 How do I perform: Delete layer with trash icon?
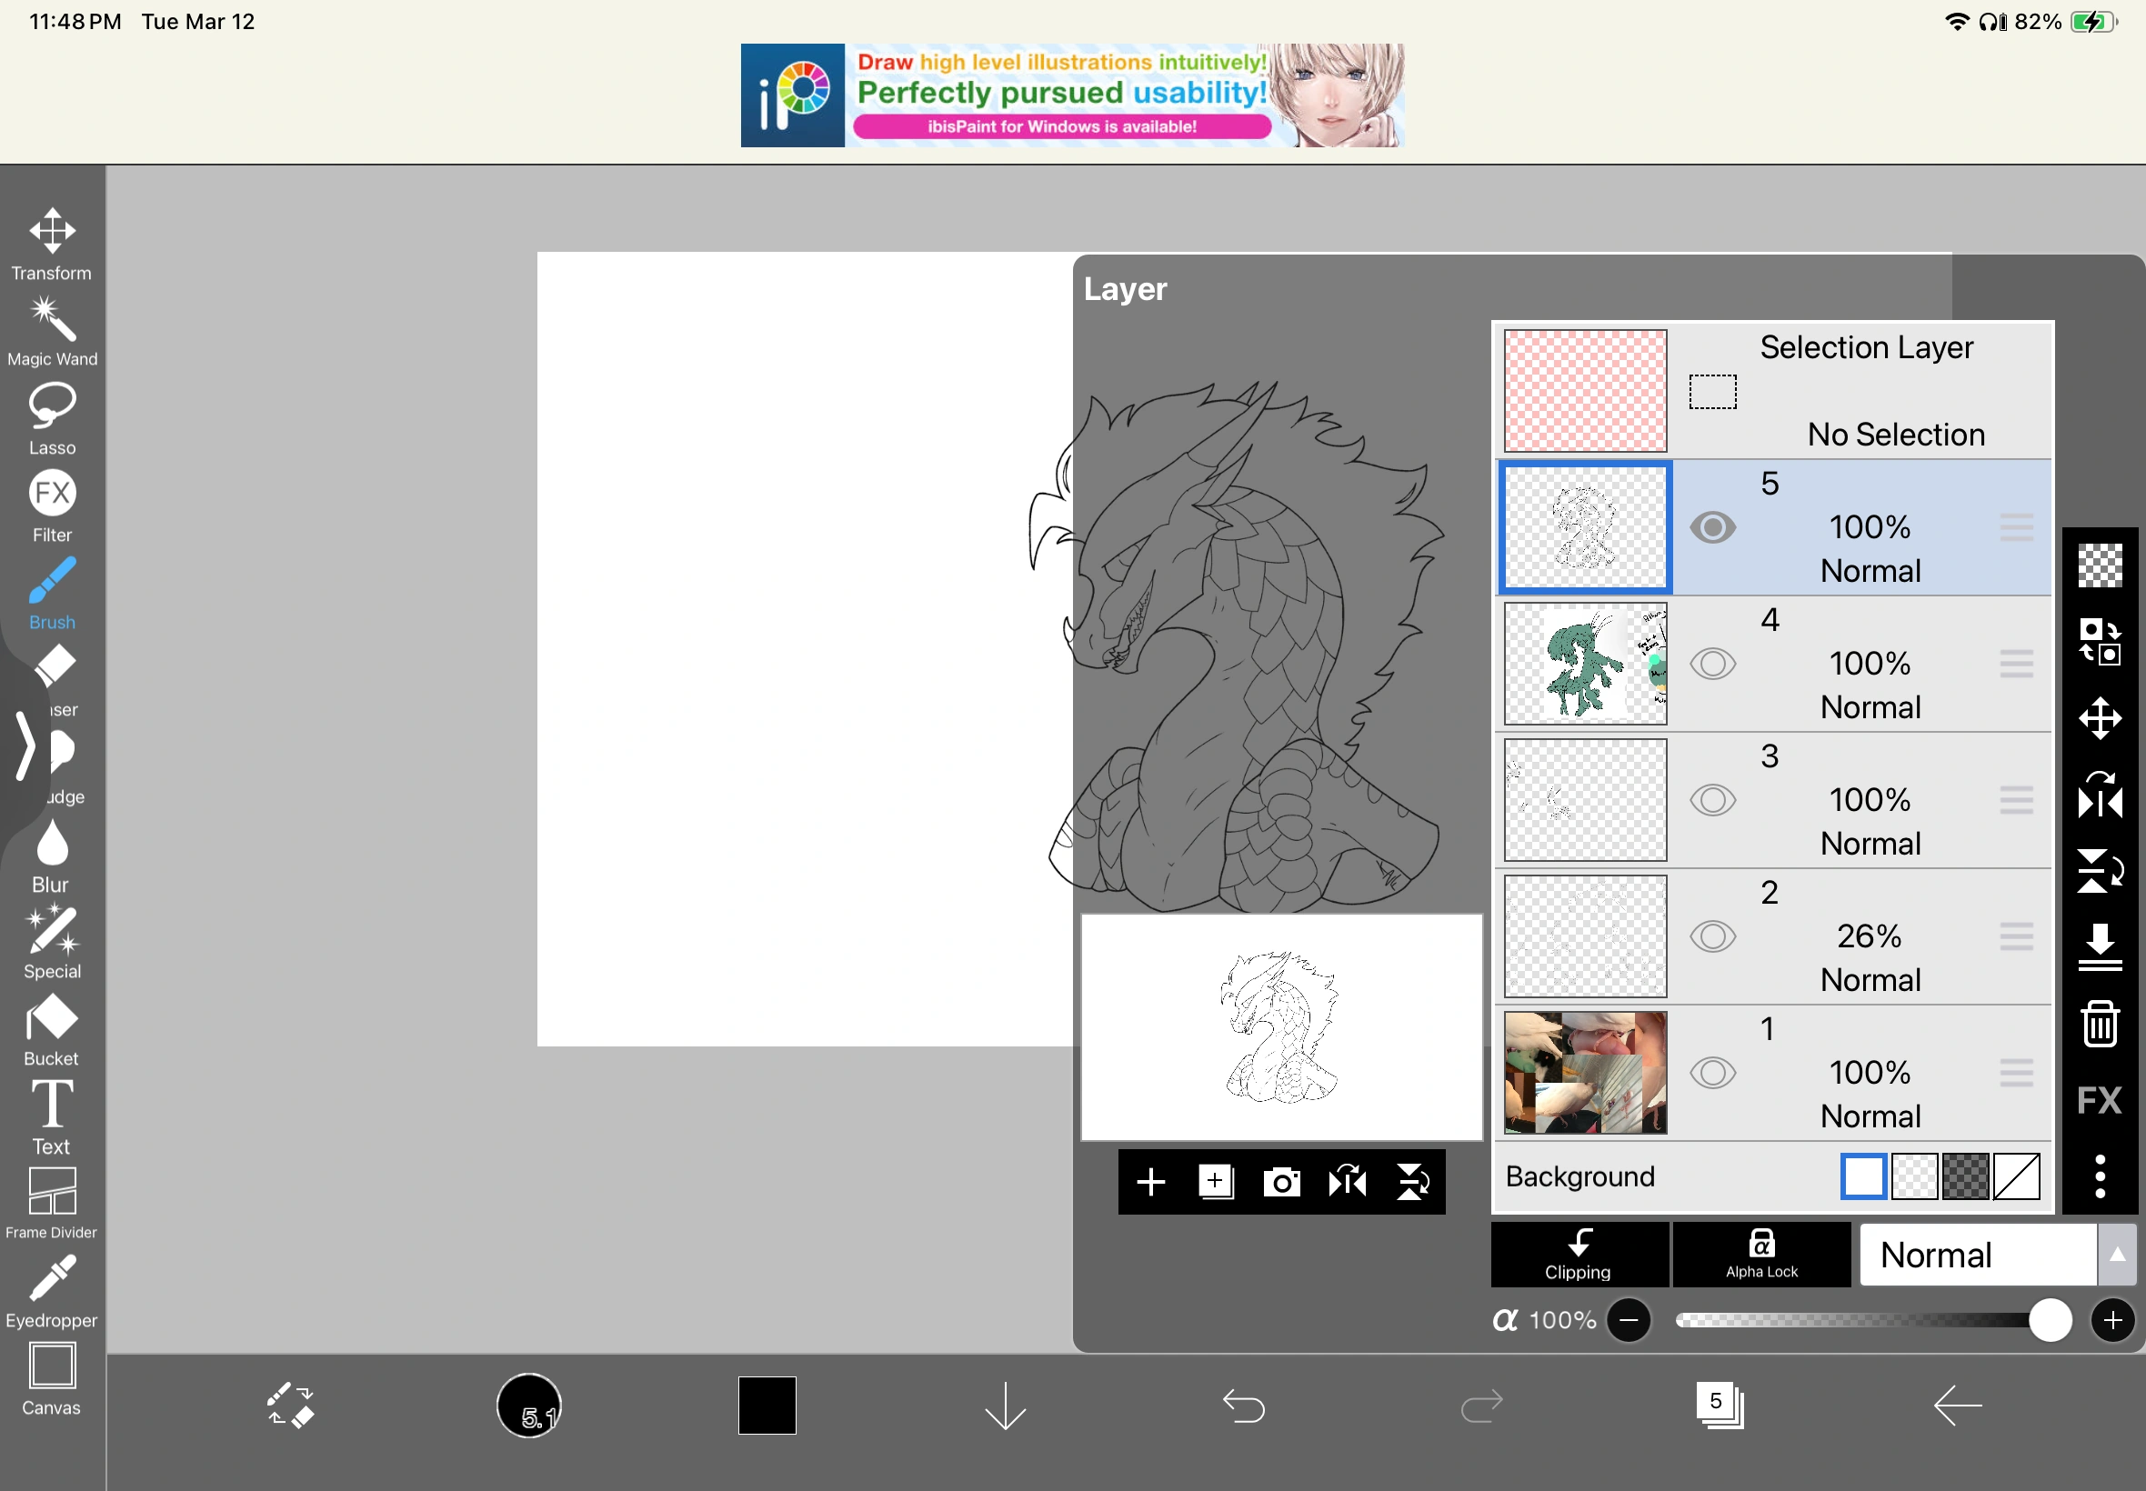[2100, 1024]
